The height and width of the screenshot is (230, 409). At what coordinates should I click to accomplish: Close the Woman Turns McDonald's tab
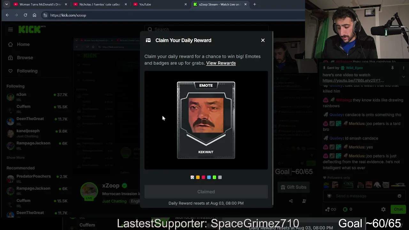coord(66,4)
